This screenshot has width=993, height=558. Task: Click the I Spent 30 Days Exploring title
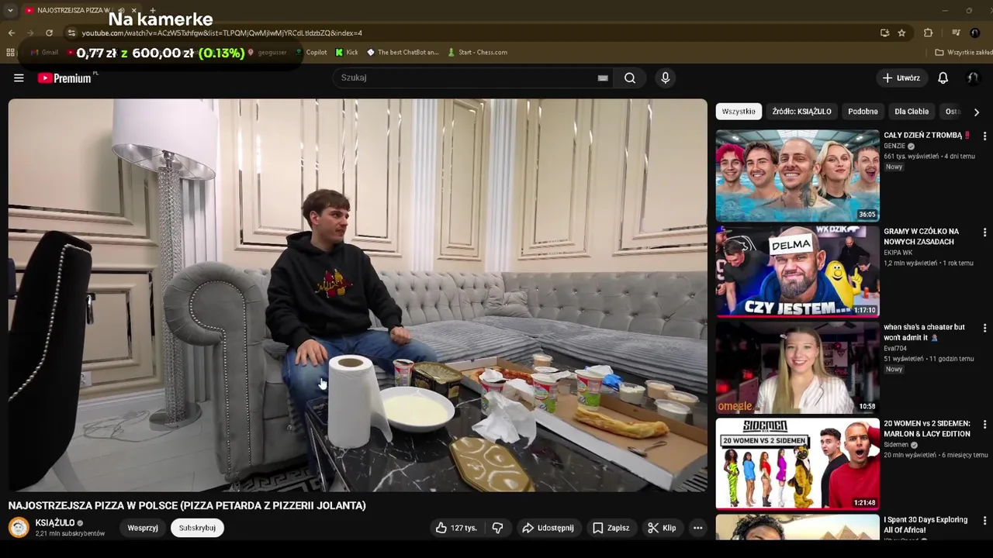tap(926, 525)
